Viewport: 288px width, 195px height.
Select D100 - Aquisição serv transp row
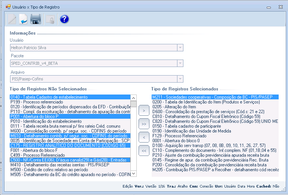(x=215, y=146)
